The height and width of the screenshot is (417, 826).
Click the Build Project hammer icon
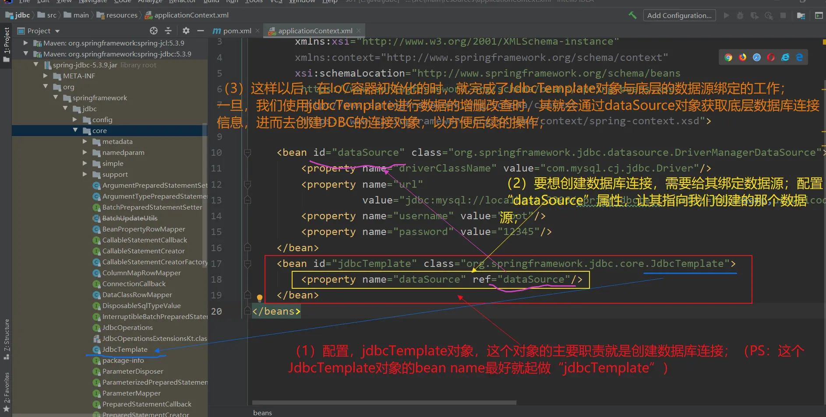[632, 15]
